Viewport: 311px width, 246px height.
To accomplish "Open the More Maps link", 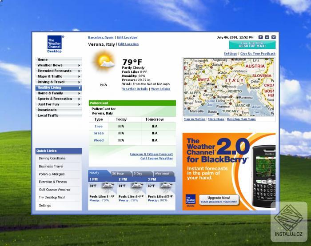I will click(x=216, y=119).
